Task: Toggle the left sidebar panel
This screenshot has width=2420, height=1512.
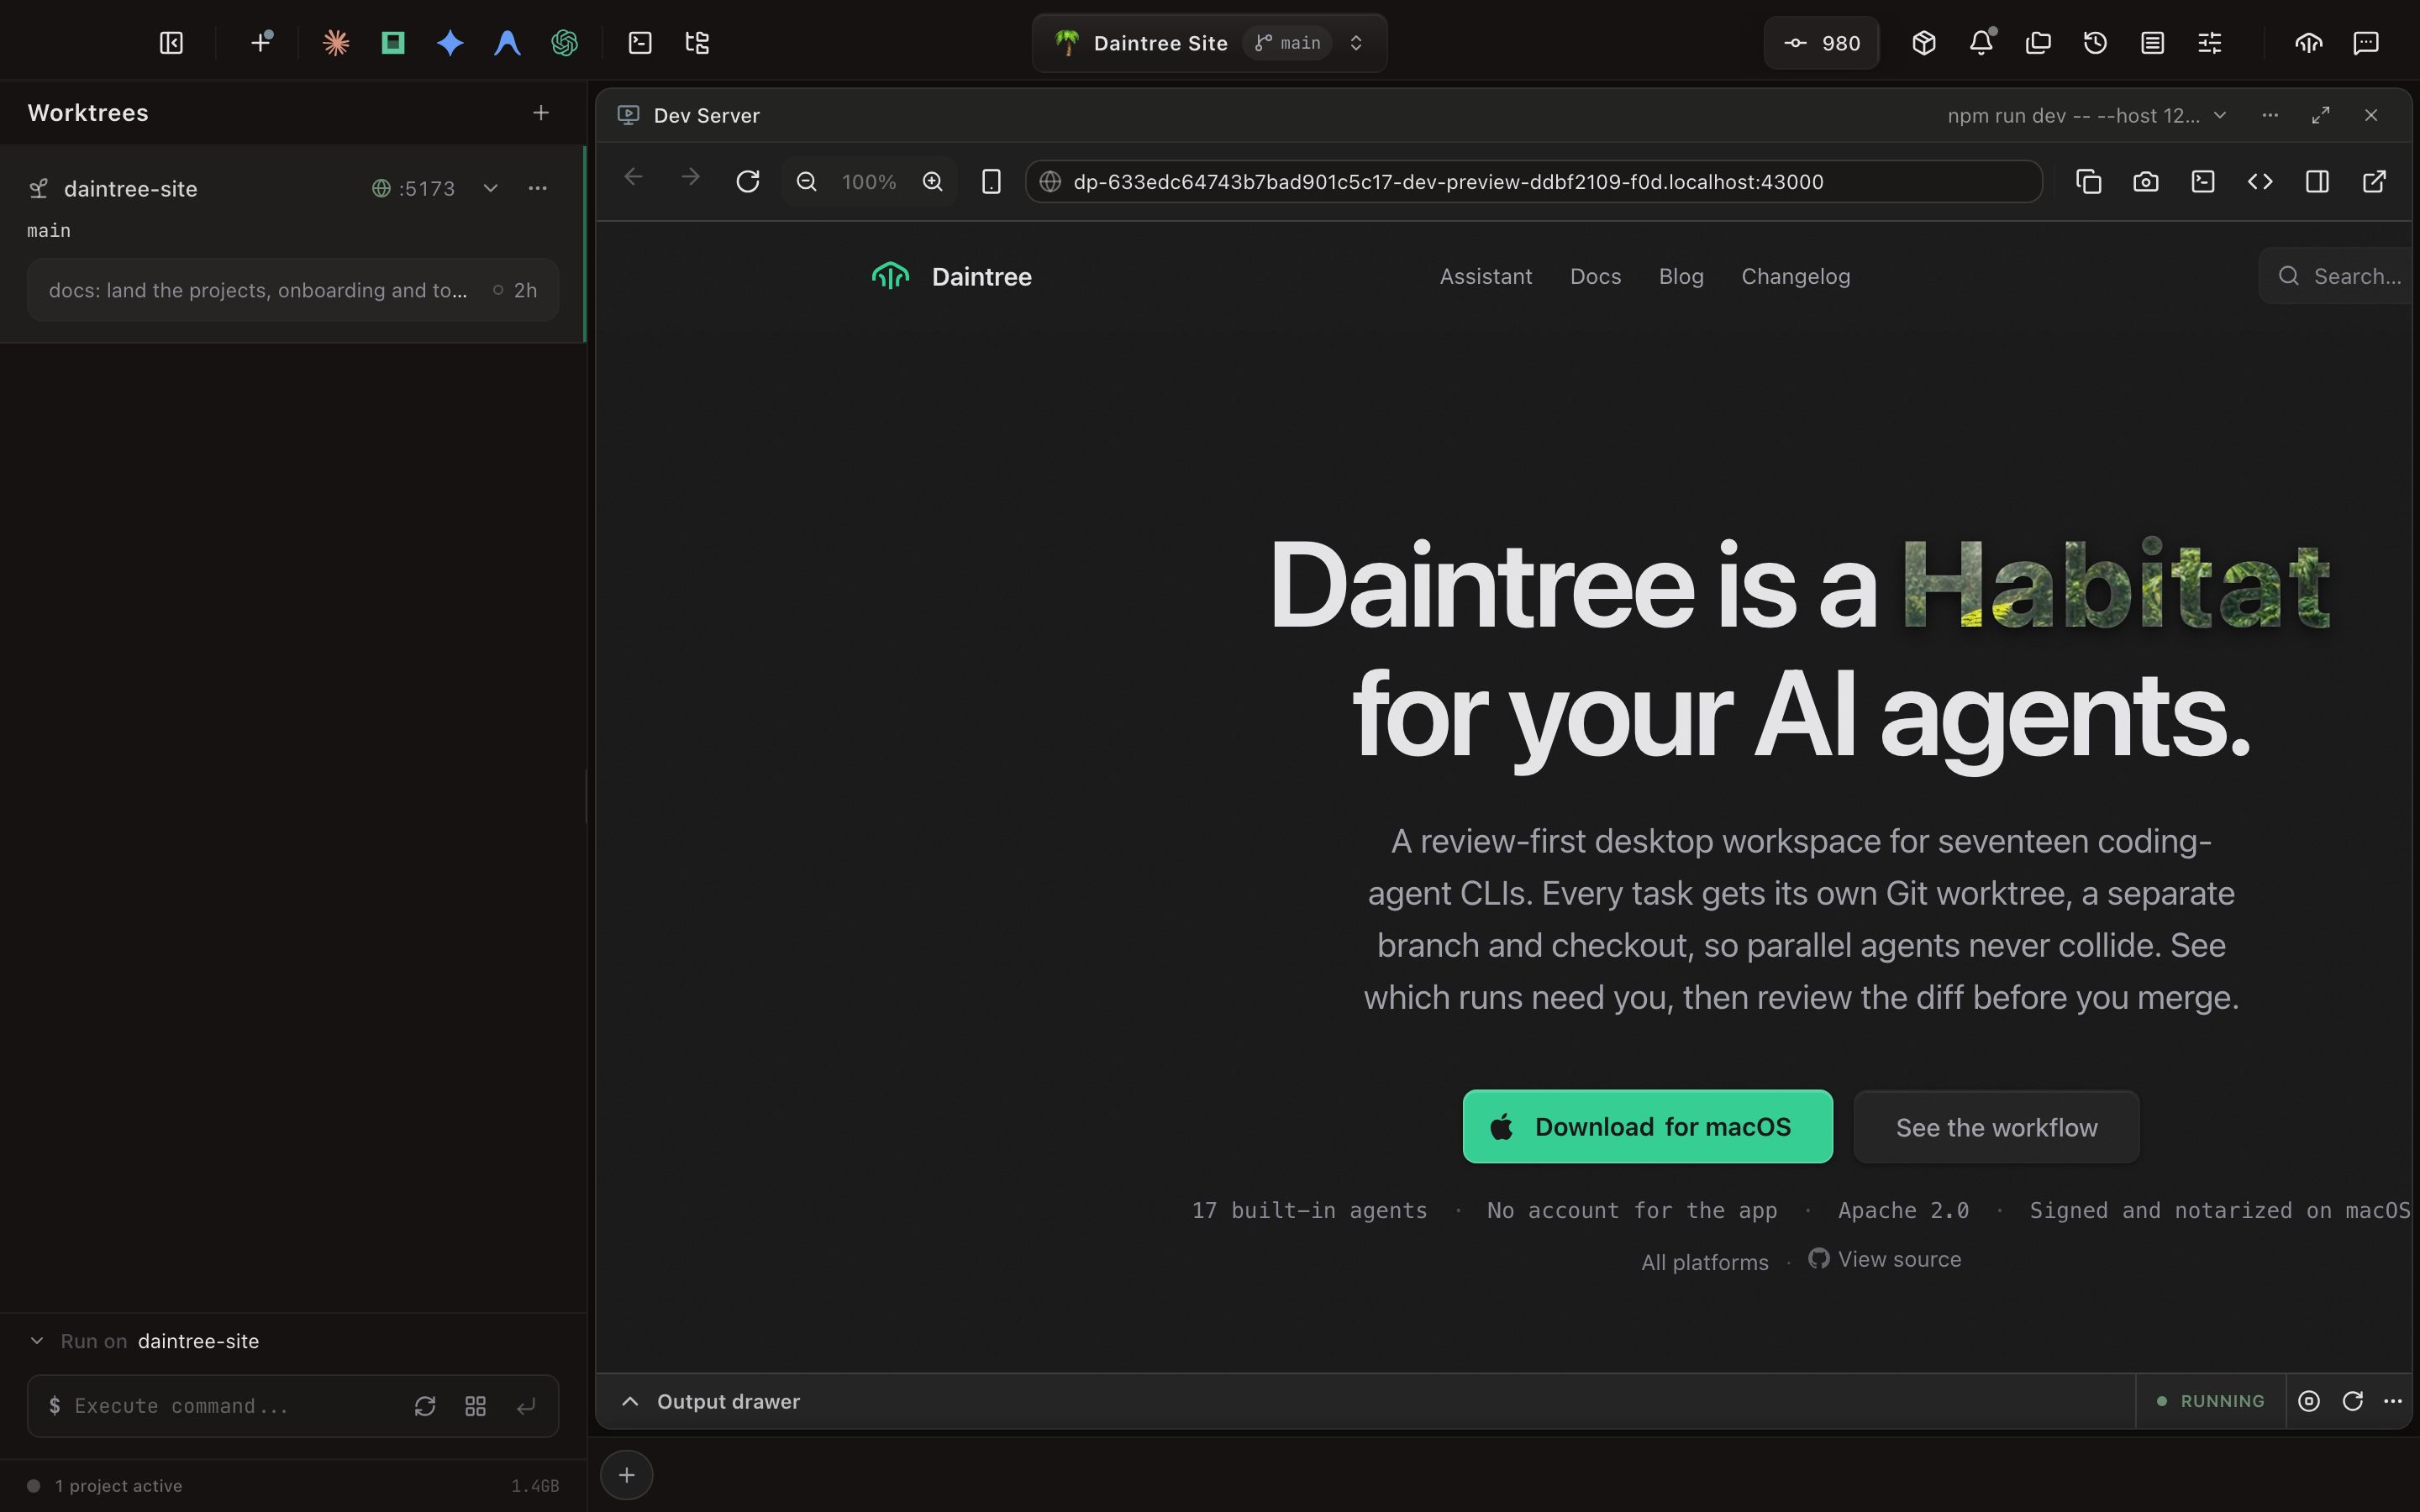Action: click(x=171, y=43)
